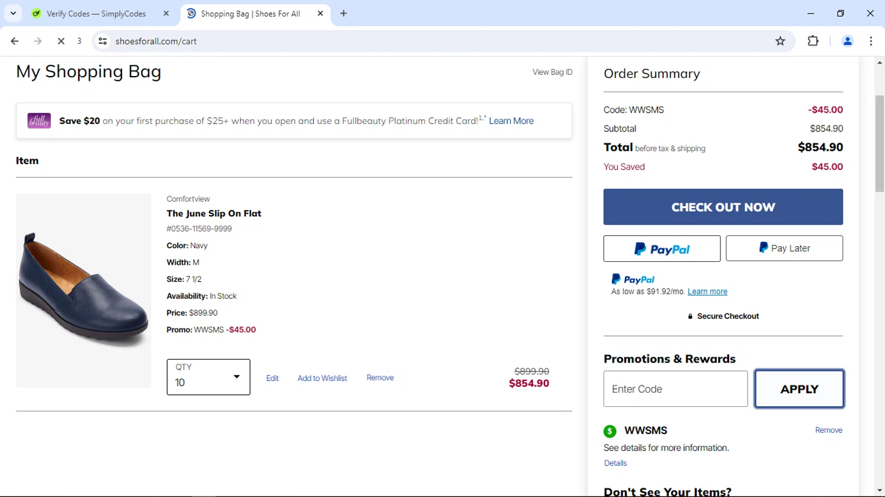The width and height of the screenshot is (885, 497).
Task: Pay with the PayPal button
Action: click(x=661, y=249)
